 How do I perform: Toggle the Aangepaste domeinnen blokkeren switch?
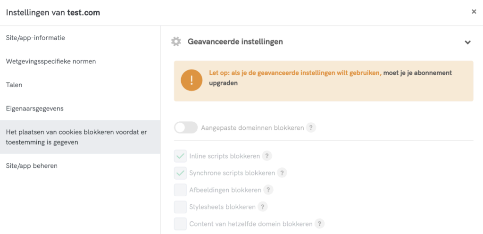pyautogui.click(x=186, y=128)
